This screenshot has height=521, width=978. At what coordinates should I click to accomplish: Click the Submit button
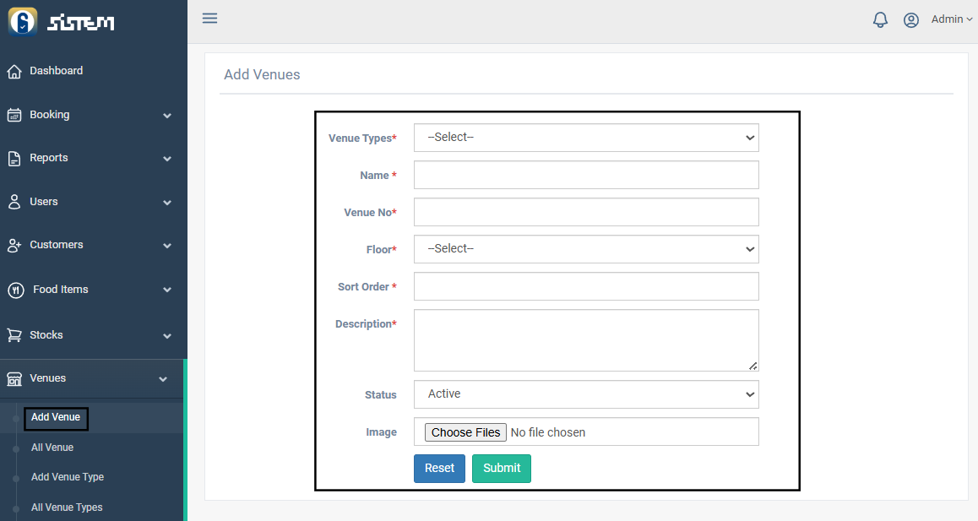(x=502, y=469)
